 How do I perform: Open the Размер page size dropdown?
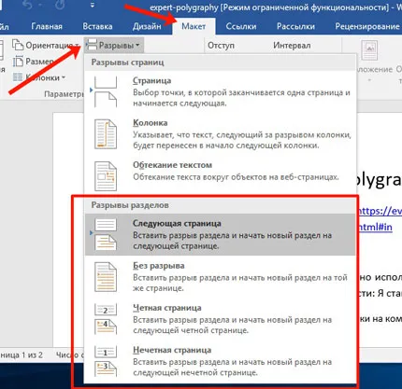tap(33, 62)
